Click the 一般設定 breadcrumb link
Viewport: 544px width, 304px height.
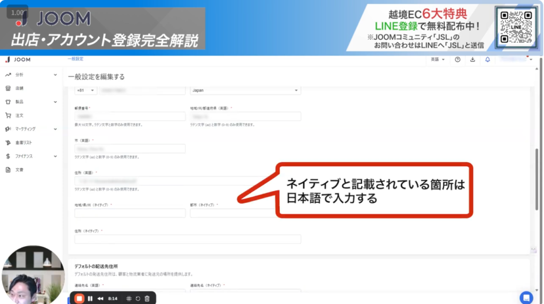tap(75, 59)
